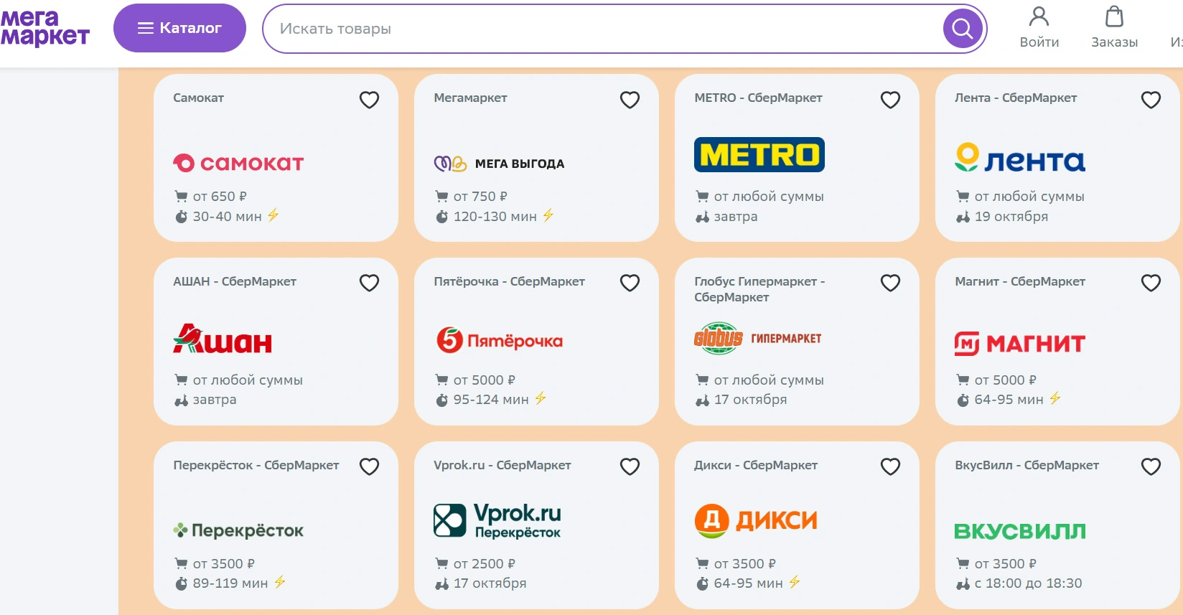
Task: Click the purple search magnifier button
Action: tap(962, 29)
